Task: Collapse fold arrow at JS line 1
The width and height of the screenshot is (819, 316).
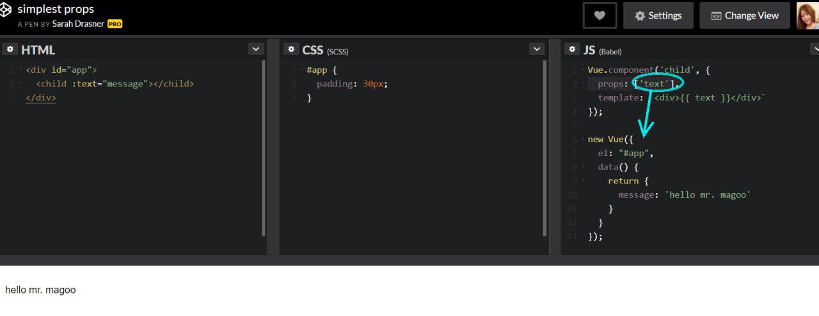Action: pyautogui.click(x=583, y=70)
